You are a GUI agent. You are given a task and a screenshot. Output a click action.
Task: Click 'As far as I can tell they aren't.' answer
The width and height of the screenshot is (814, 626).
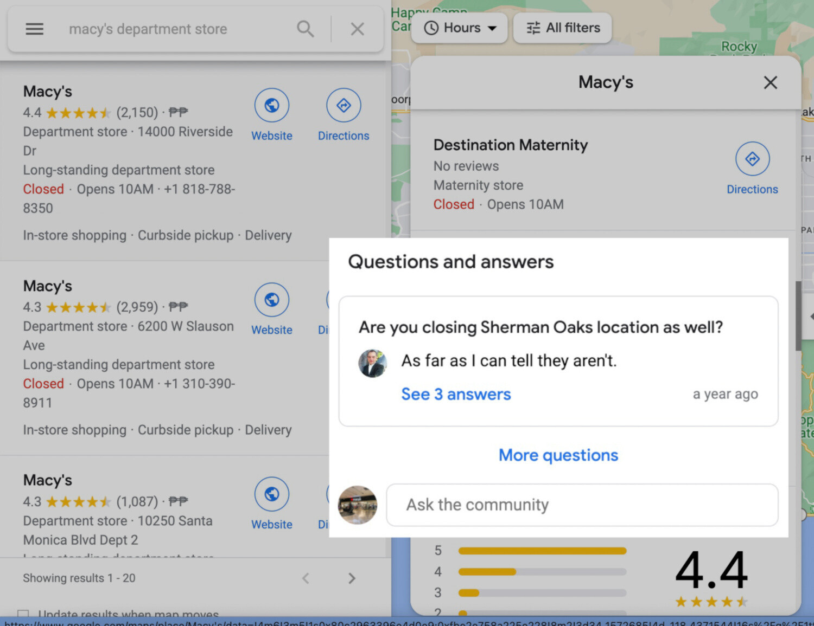509,360
